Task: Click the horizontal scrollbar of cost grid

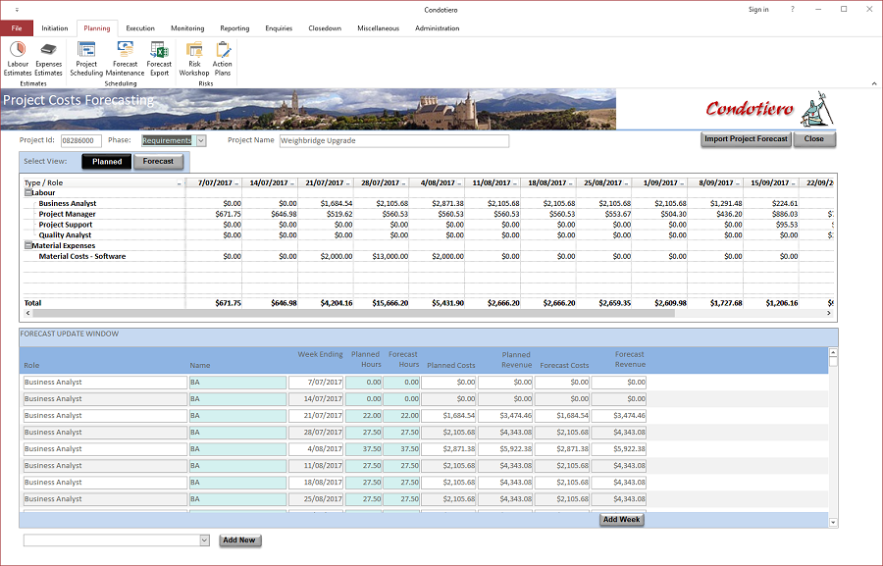Action: pyautogui.click(x=428, y=313)
